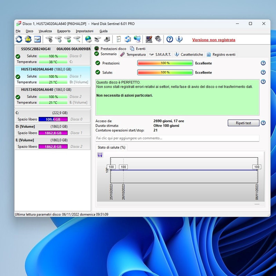
Task: Click the disk icon with green checkmark
Action: [x=68, y=39]
